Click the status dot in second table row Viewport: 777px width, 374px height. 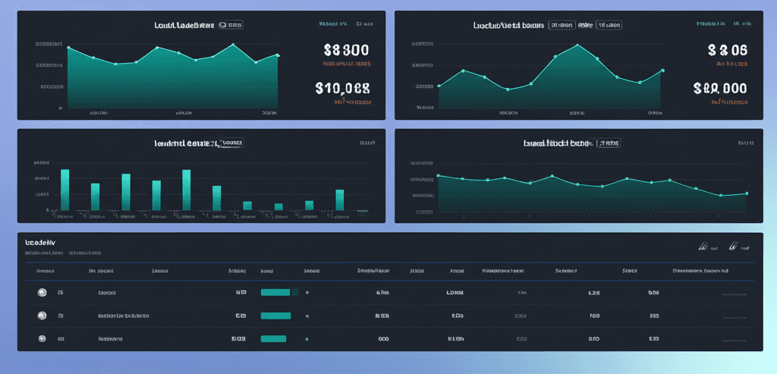coord(307,315)
